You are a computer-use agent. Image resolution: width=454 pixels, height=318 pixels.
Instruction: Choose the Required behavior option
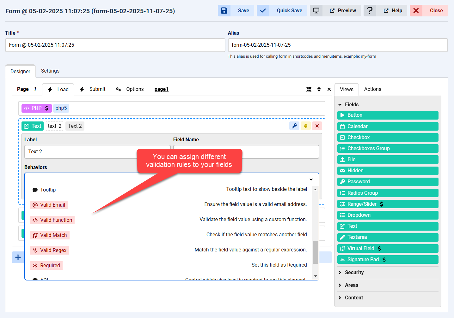coord(46,265)
